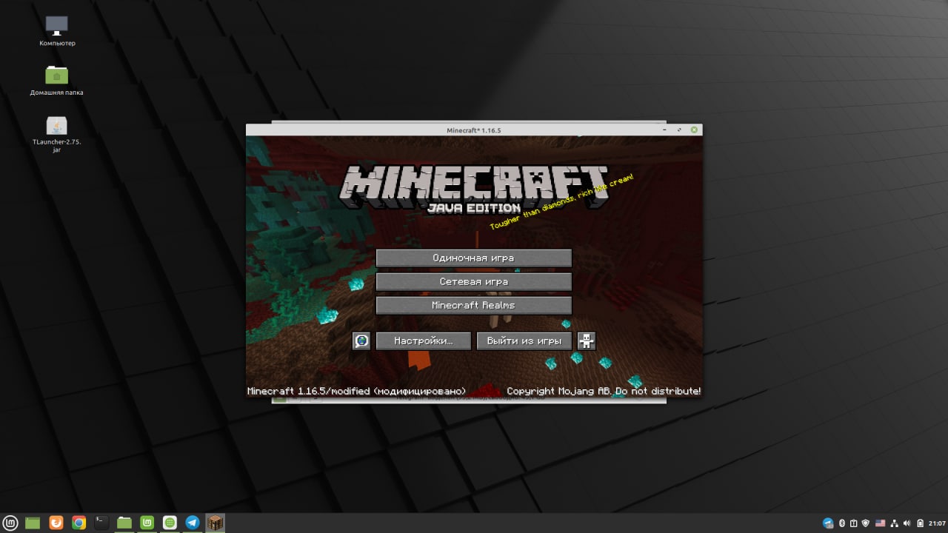Click the show desktop taskbar icon
The width and height of the screenshot is (948, 533).
point(33,523)
